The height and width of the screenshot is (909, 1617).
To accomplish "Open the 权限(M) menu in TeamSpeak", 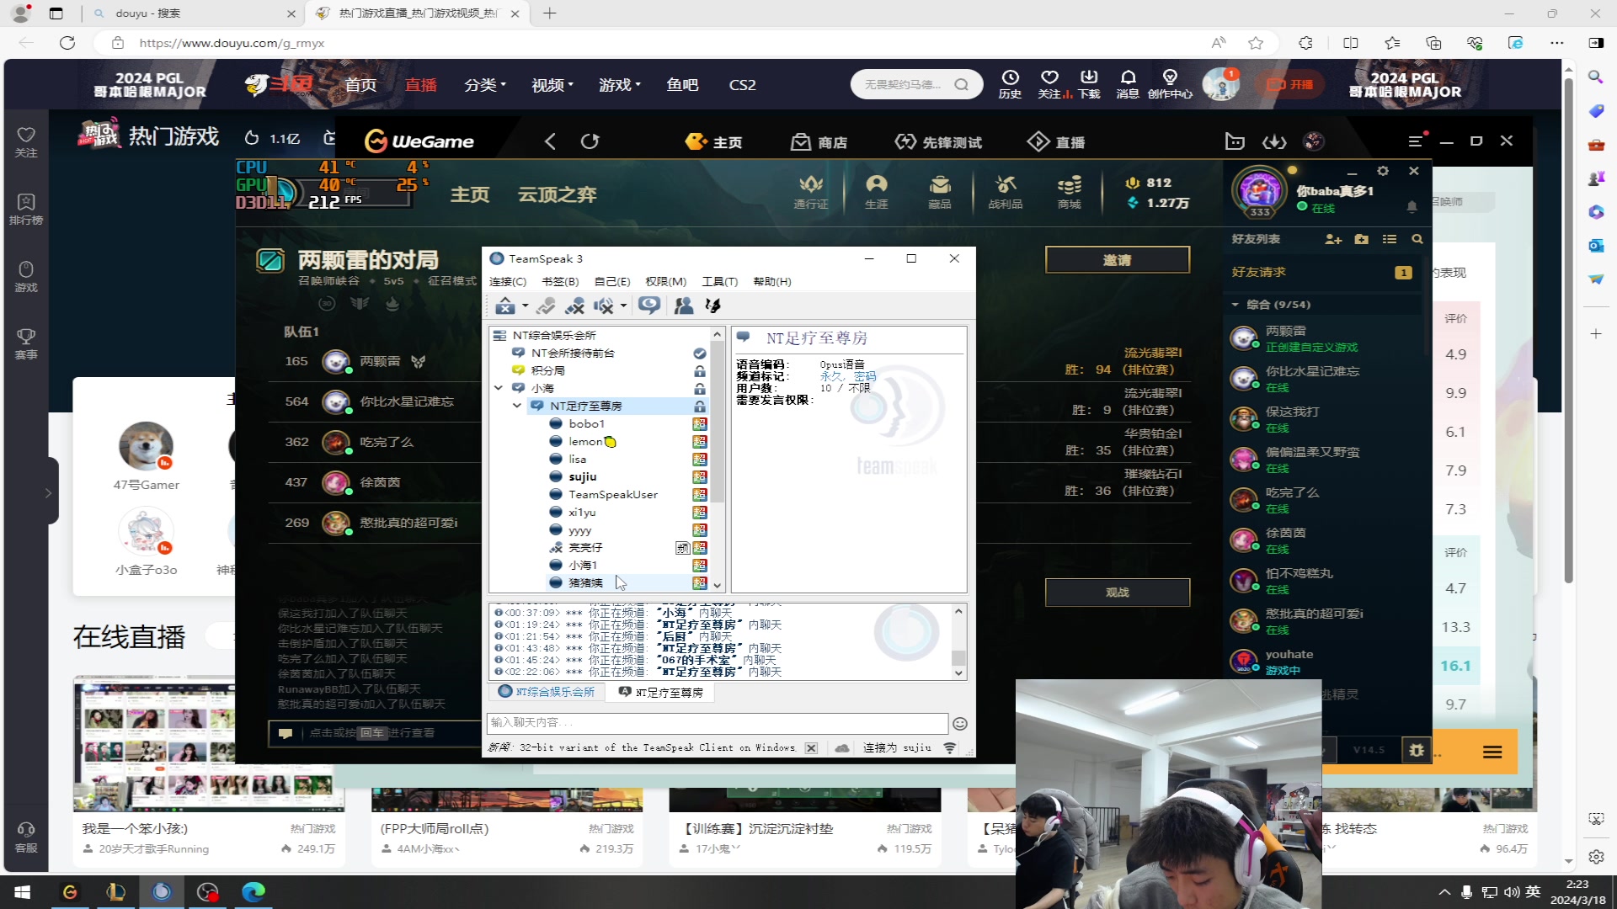I will [x=665, y=282].
